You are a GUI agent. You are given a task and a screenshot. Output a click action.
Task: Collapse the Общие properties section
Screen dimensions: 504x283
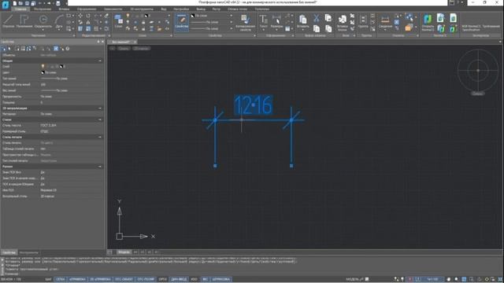pyautogui.click(x=100, y=61)
